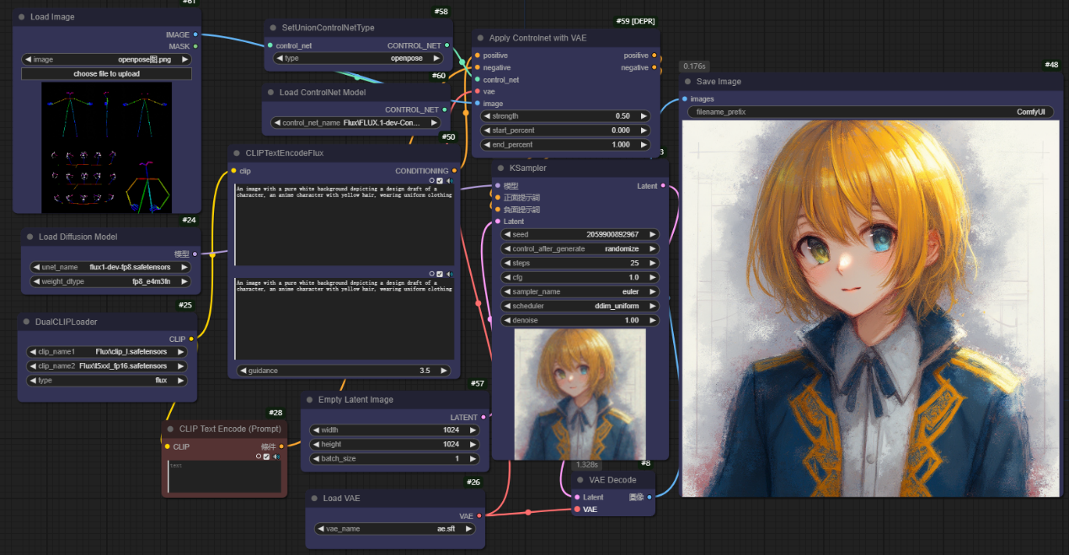Click the left arrow to decrease guidance value
The width and height of the screenshot is (1069, 555).
pyautogui.click(x=243, y=371)
